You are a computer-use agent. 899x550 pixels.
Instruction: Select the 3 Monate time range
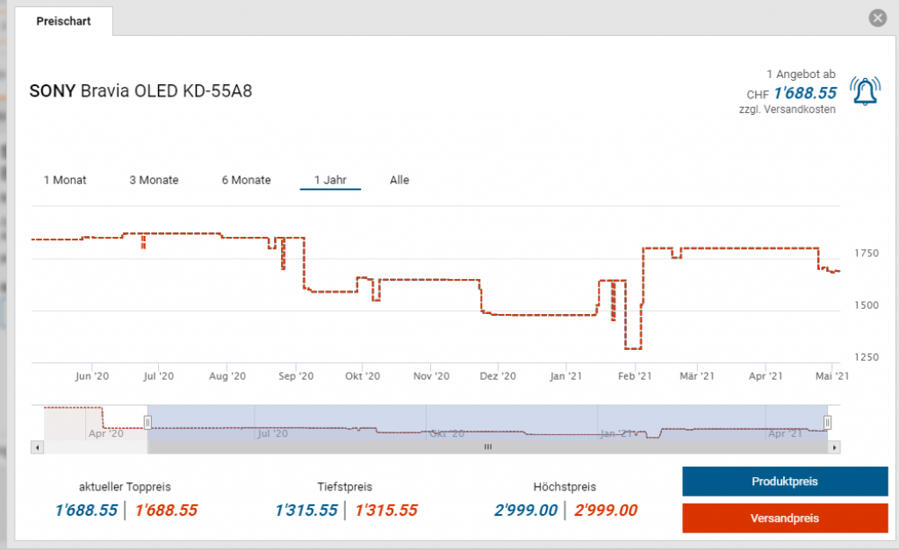[x=154, y=180]
